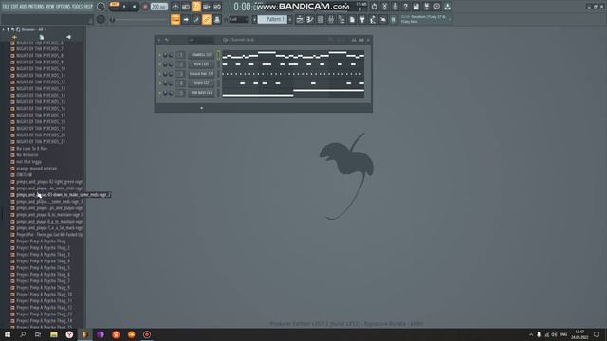Click the microphone recording icon in toolbar
Image resolution: width=607 pixels, height=341 pixels.
pos(395,7)
